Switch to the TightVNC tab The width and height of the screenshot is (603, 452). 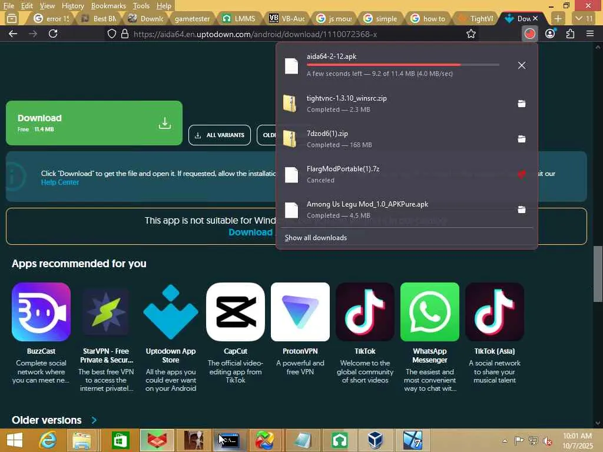[476, 18]
